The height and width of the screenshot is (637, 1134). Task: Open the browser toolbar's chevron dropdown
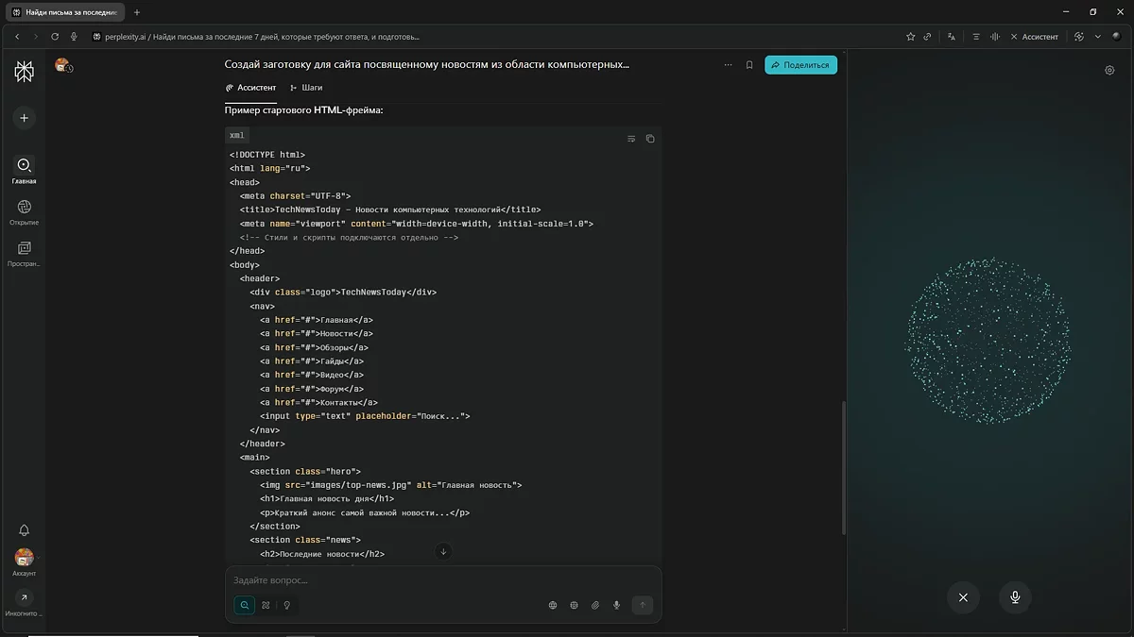point(1098,37)
